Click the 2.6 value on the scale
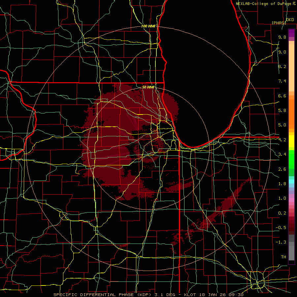Viewport: 297px width, 297px height. [282, 169]
